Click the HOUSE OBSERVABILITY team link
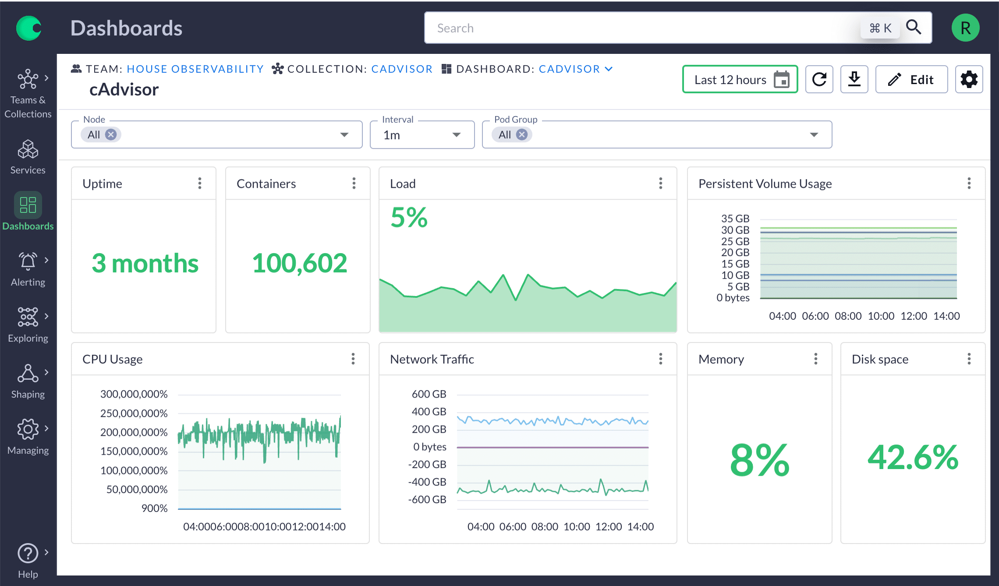This screenshot has height=586, width=999. tap(195, 69)
